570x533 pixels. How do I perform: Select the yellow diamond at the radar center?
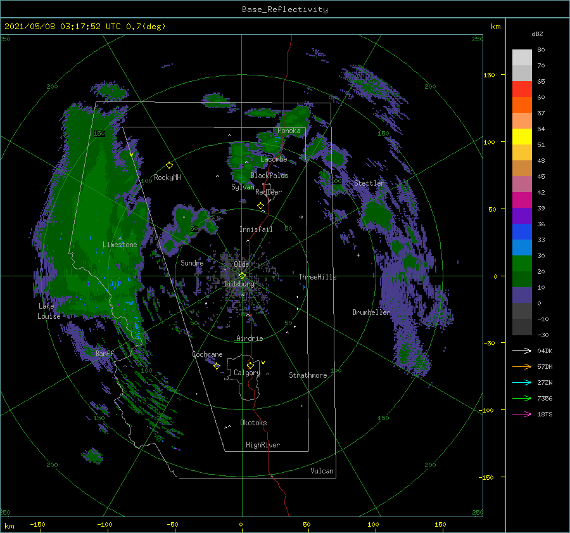point(242,276)
